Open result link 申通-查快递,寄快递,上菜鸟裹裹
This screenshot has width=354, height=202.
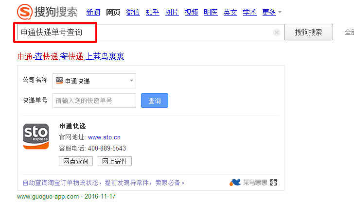(x=71, y=56)
